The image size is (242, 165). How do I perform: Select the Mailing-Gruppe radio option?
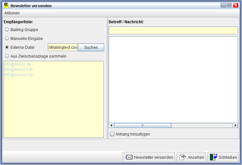(7, 29)
